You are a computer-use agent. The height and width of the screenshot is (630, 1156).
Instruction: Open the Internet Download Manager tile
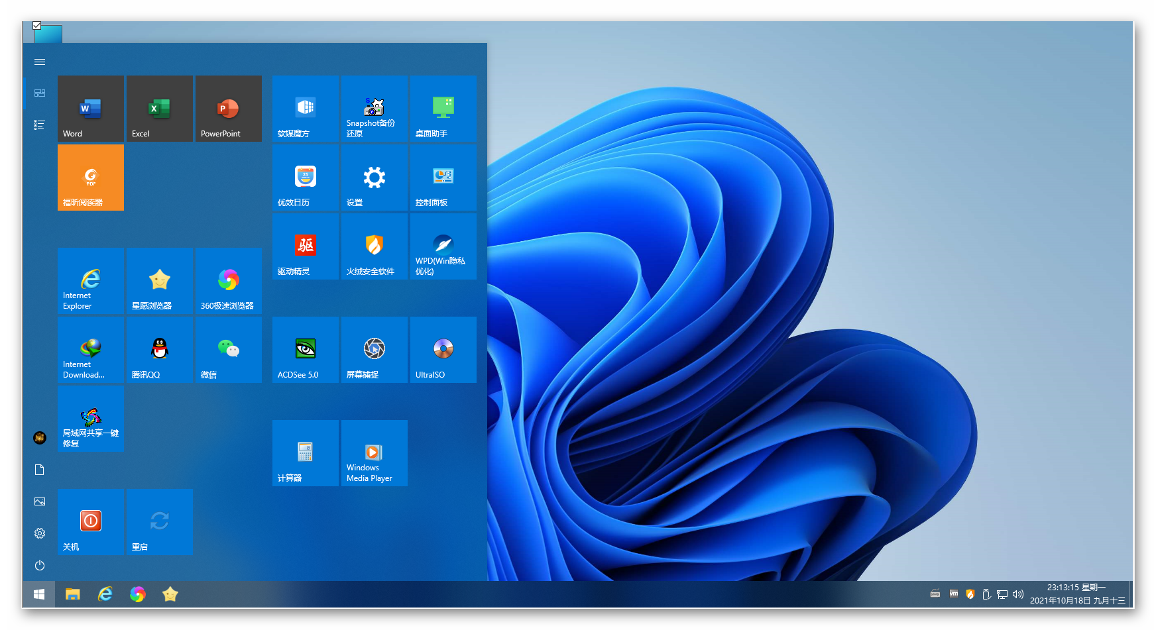click(x=91, y=350)
